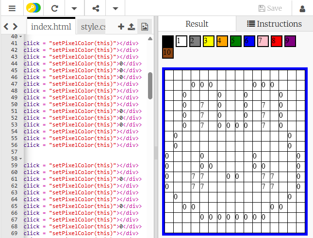Click the right angle bracket icon
This screenshot has width=313, height=238.
pyautogui.click(x=15, y=27)
